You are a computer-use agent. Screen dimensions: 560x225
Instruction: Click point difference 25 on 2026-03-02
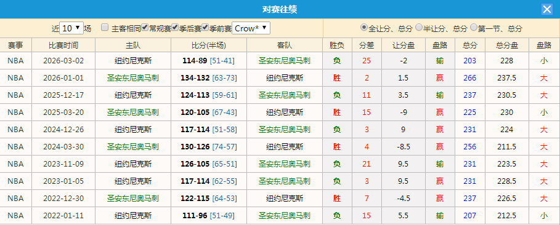(367, 61)
